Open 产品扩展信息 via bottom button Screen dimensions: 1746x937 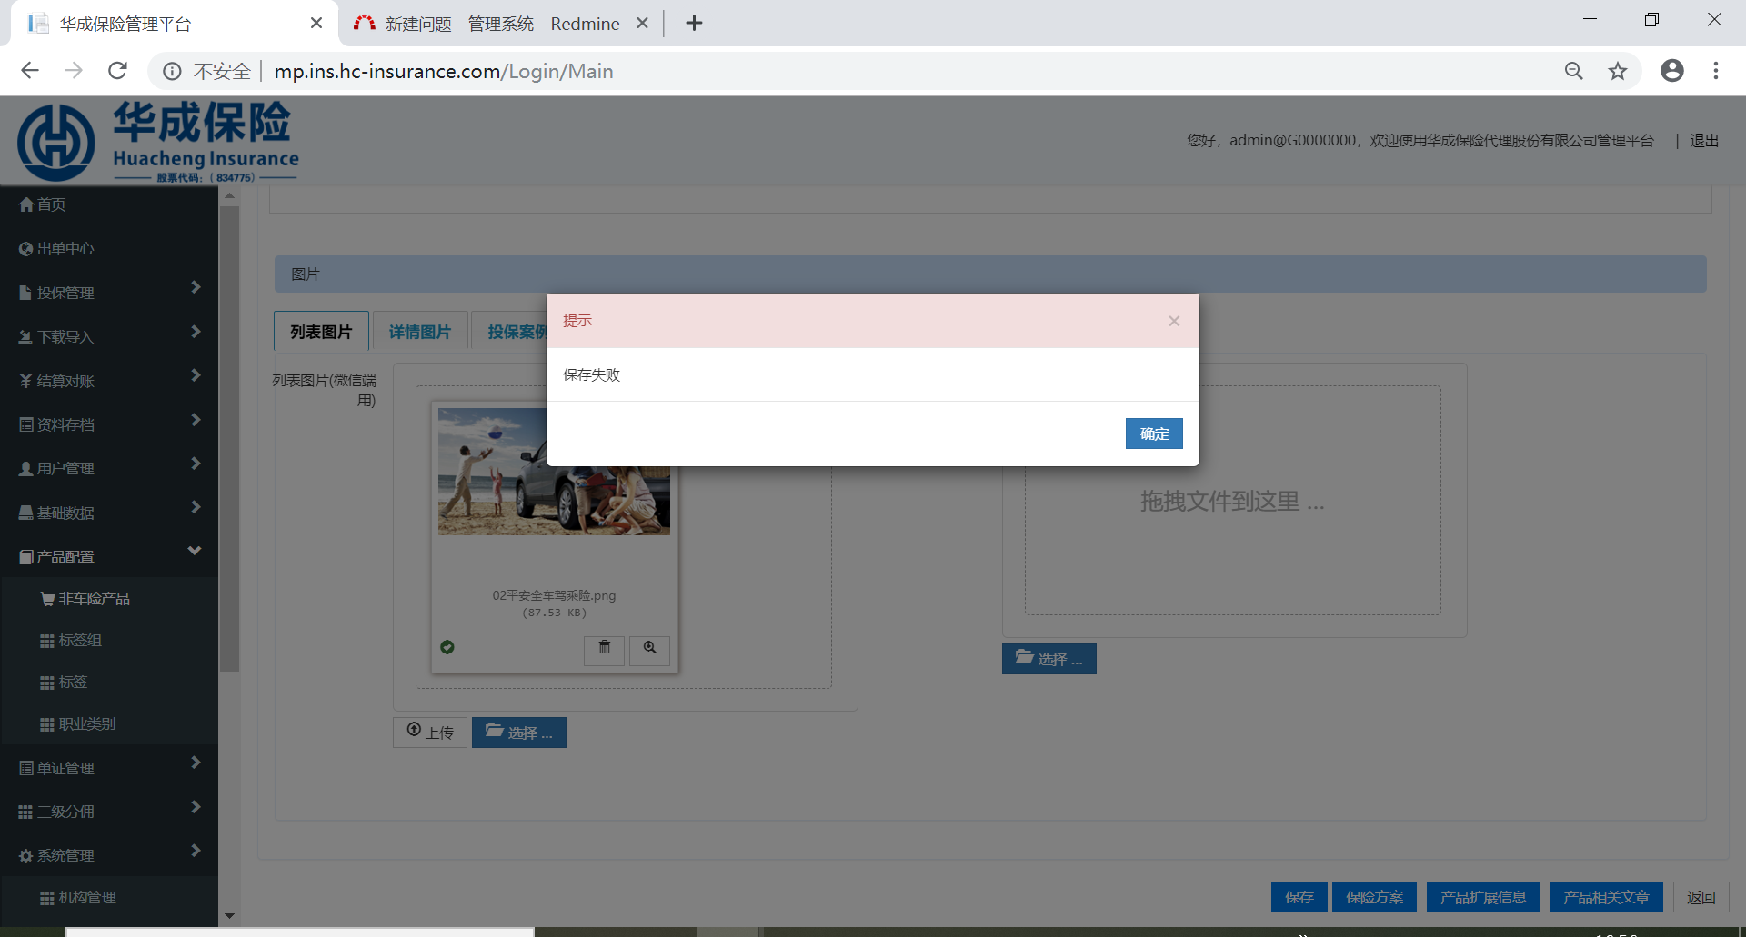(1483, 897)
